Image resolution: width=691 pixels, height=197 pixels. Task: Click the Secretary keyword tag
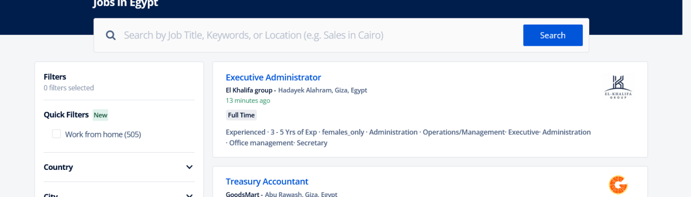tap(312, 143)
